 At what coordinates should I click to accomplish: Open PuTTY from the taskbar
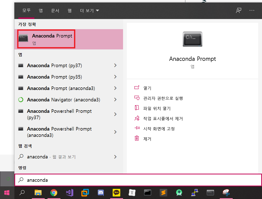click(x=195, y=193)
